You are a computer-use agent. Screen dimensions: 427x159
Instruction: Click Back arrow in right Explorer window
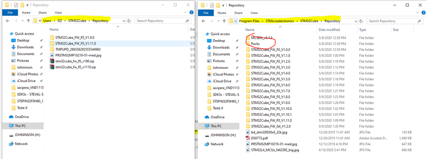[204, 21]
